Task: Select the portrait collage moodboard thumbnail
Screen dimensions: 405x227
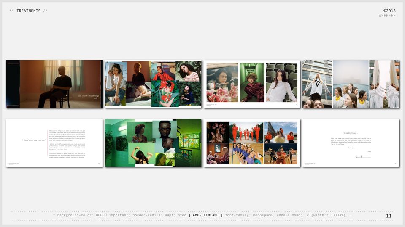Action: (153, 84)
